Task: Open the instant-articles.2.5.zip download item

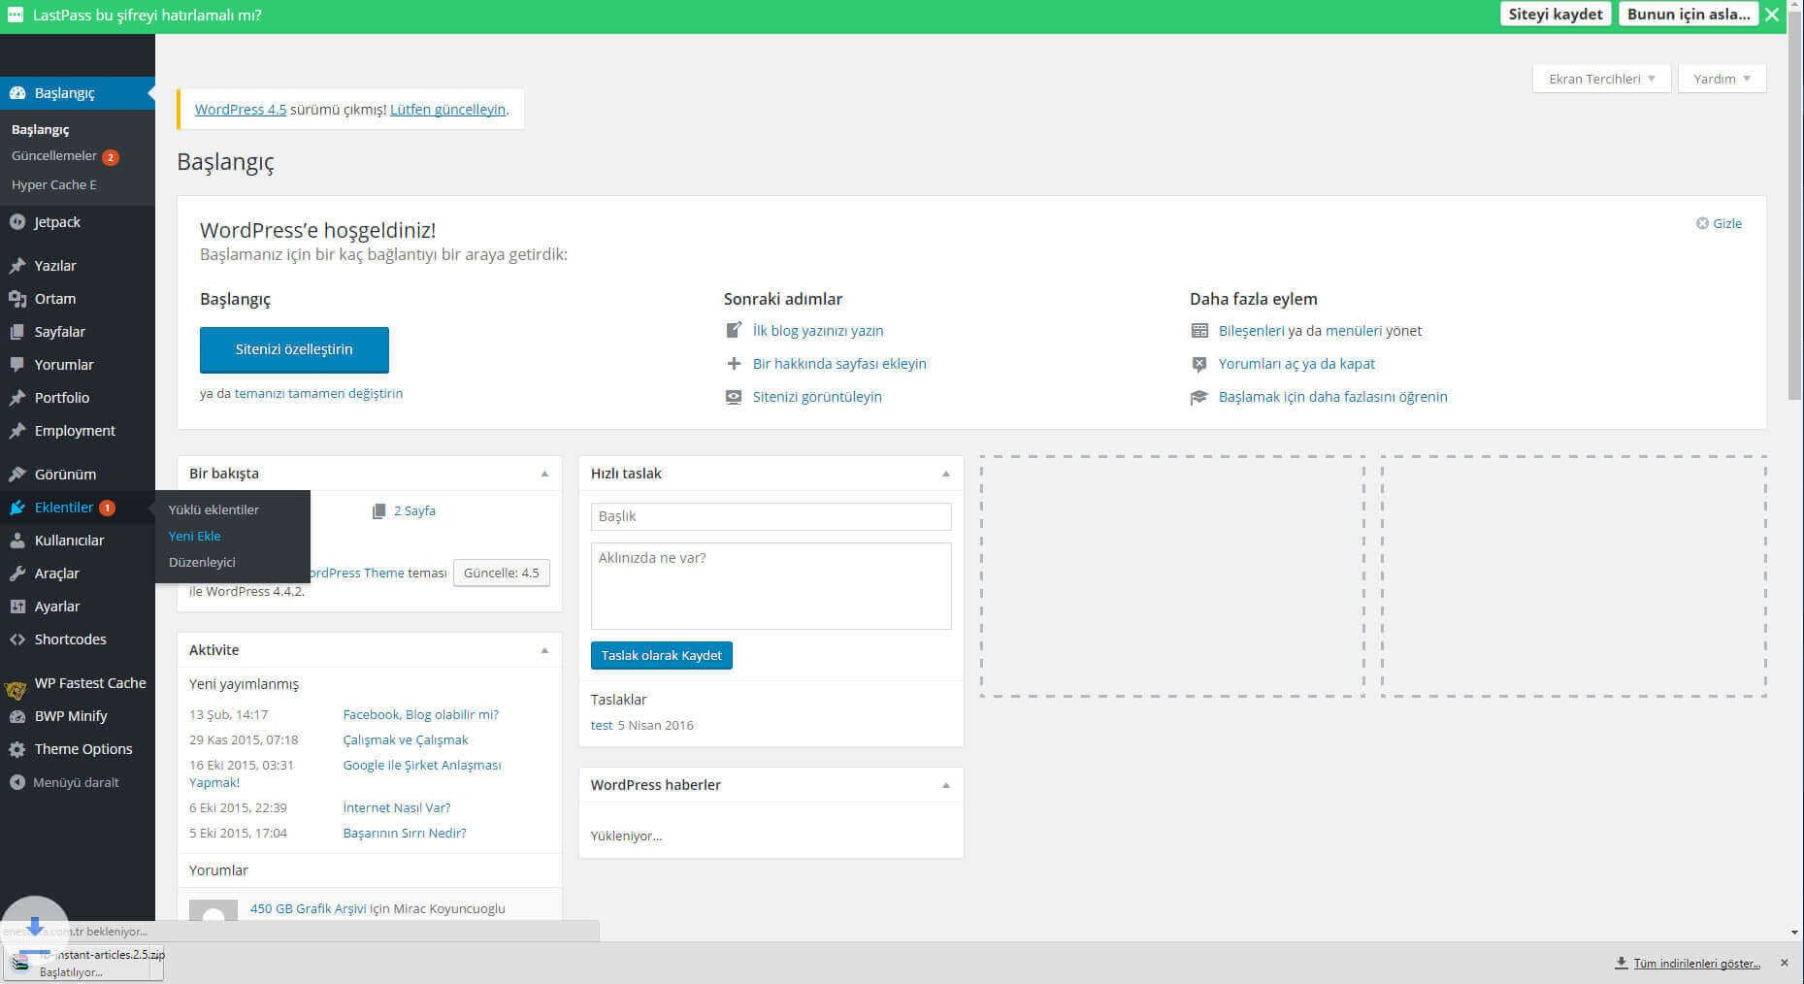Action: [x=82, y=963]
